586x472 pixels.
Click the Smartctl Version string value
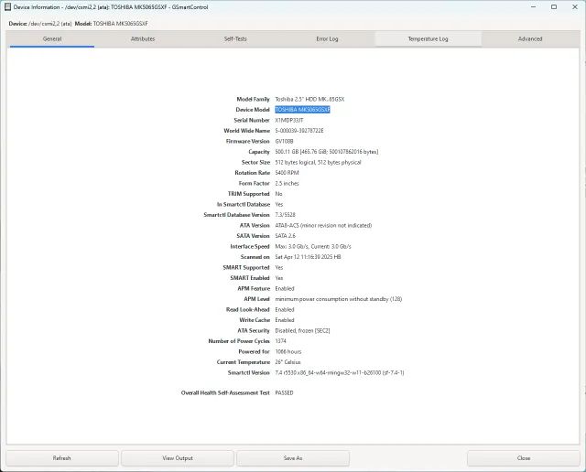(x=340, y=372)
